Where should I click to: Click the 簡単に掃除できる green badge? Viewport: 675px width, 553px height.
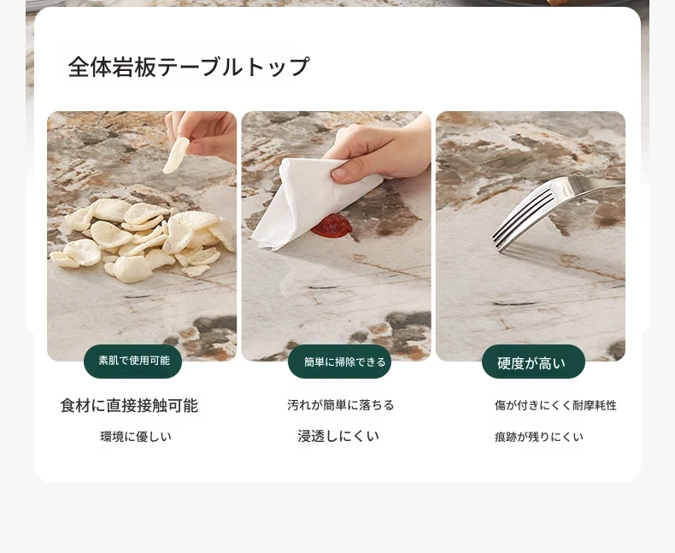339,362
